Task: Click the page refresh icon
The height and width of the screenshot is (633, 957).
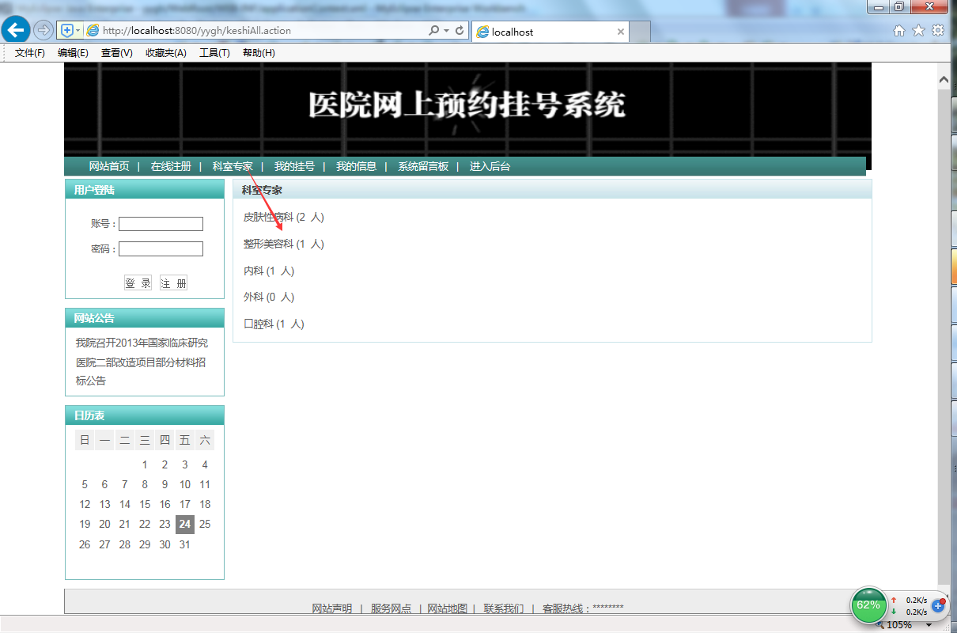Action: coord(460,31)
